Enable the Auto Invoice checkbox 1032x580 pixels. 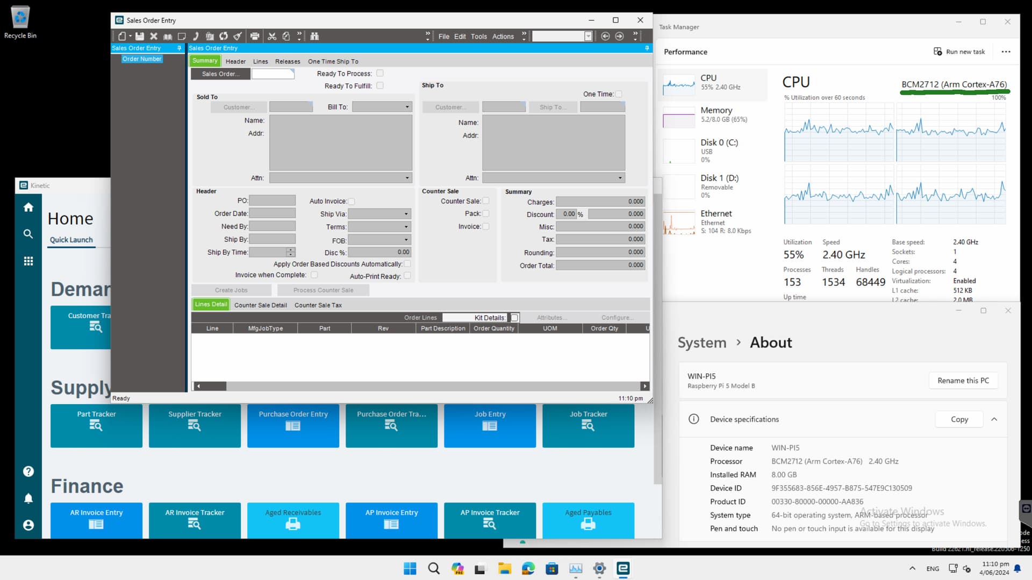tap(352, 202)
